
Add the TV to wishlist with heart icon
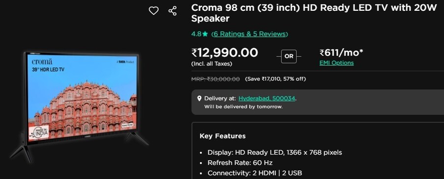pyautogui.click(x=153, y=11)
